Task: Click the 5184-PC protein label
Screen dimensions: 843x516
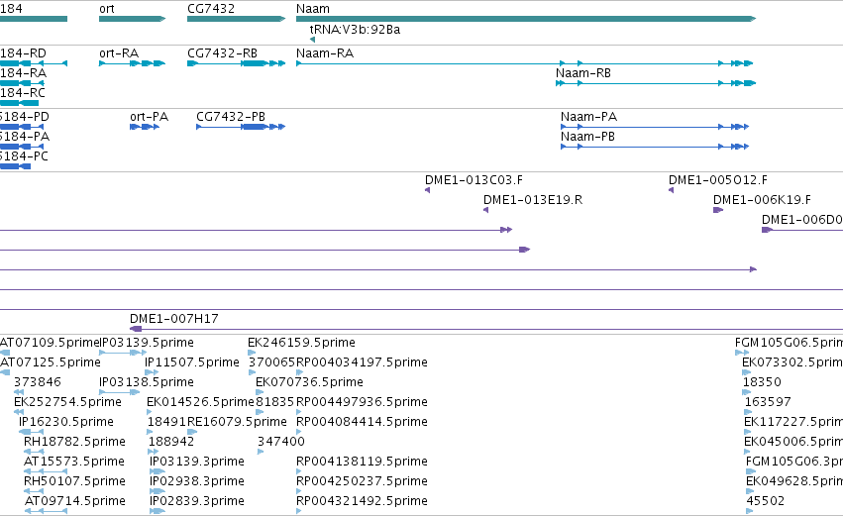Action: [x=24, y=156]
